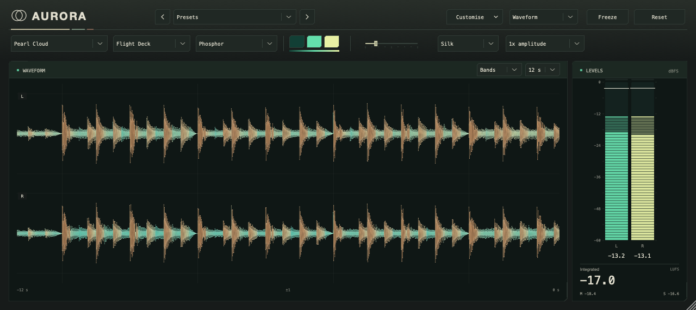
Task: Click the ±1 scale label under the waveform
Action: (x=288, y=290)
